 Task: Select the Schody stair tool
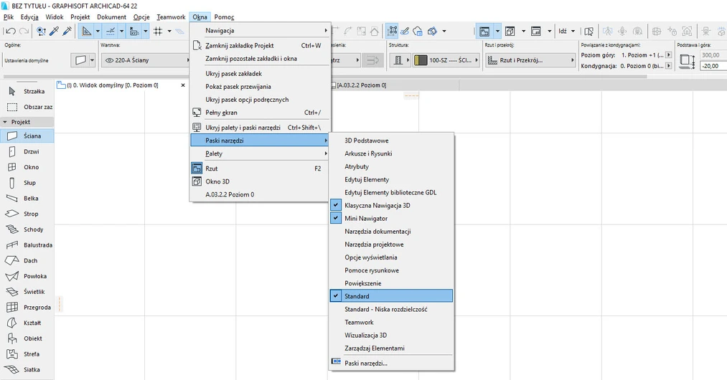click(x=27, y=229)
